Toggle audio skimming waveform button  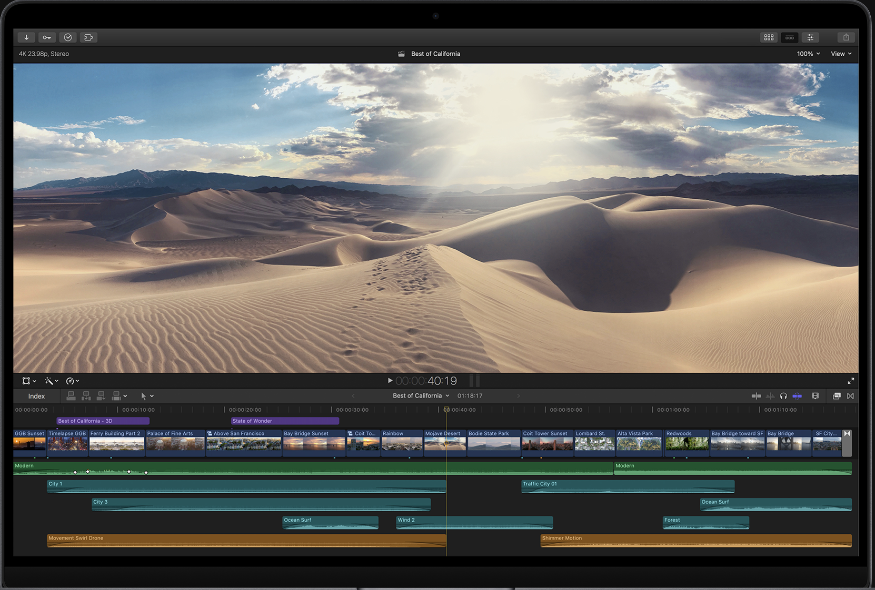(x=770, y=396)
